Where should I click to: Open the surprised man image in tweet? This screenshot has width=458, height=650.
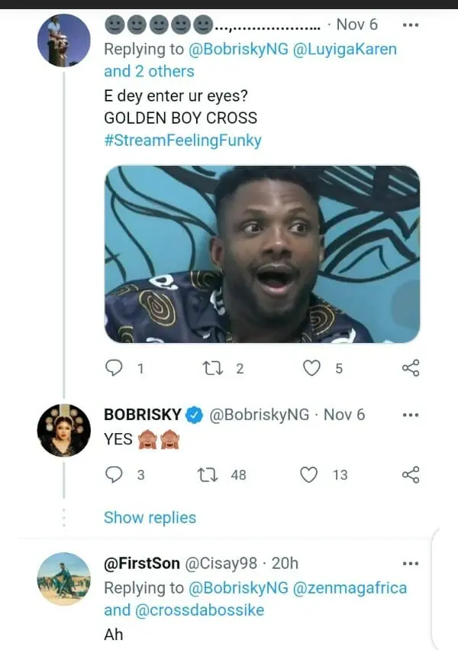(x=262, y=254)
